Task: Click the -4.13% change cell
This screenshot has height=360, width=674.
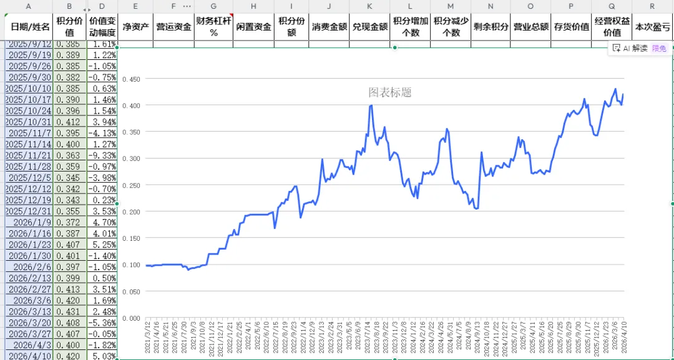Action: click(x=102, y=133)
